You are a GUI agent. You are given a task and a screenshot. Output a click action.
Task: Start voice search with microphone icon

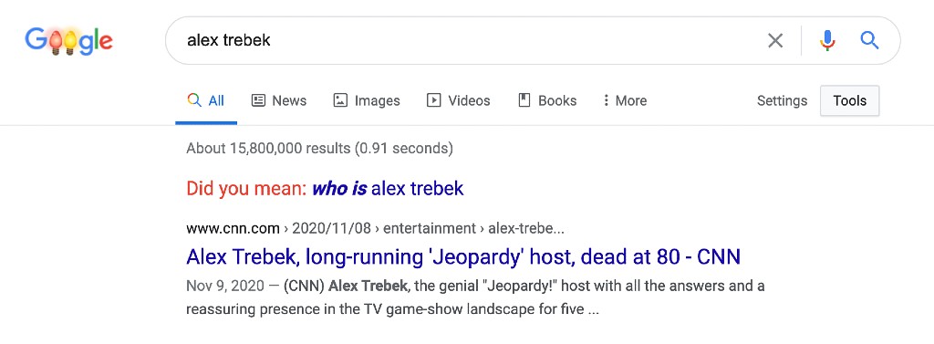click(826, 40)
